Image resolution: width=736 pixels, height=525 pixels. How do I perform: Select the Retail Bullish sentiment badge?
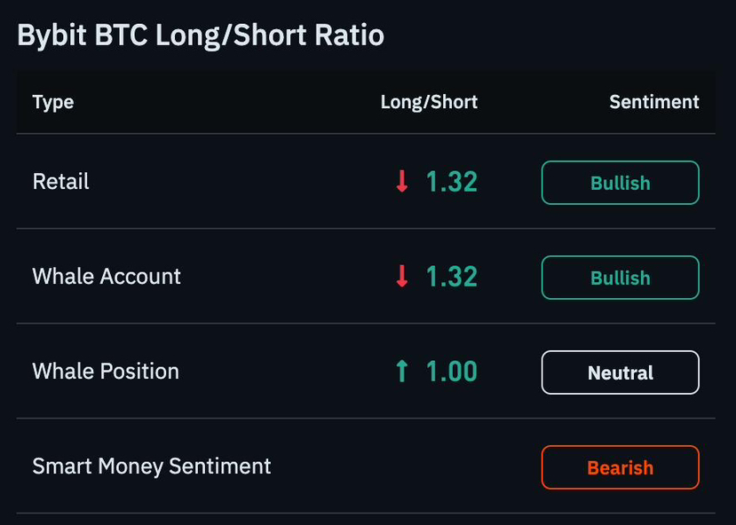coord(620,183)
